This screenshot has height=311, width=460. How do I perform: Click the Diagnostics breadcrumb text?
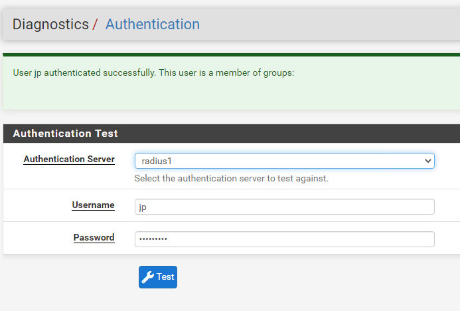(50, 25)
